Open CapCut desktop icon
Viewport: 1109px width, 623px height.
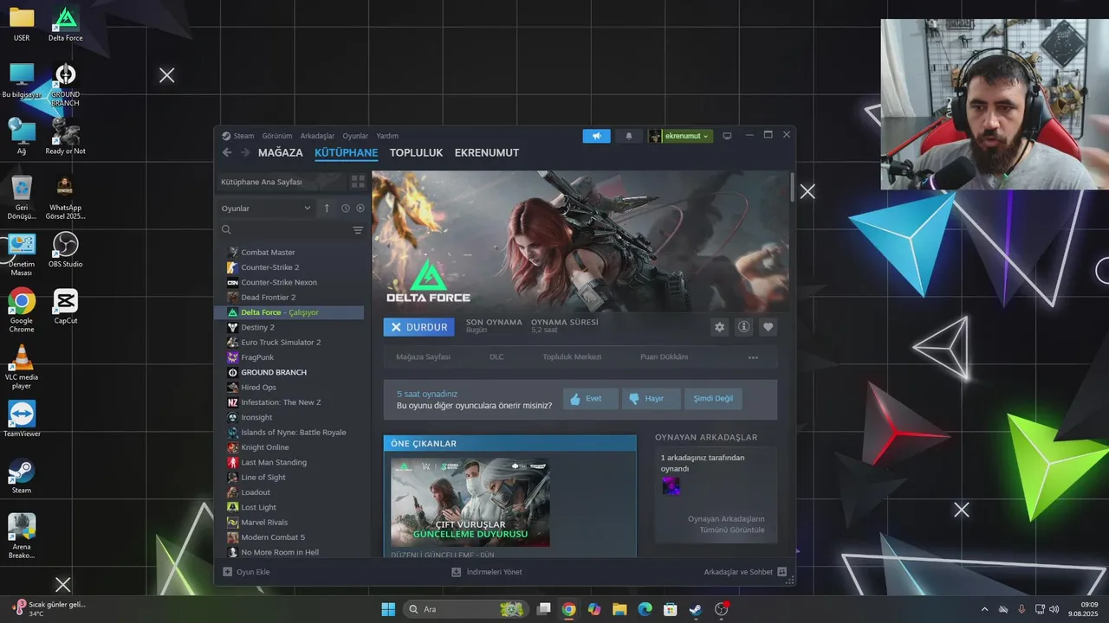[65, 306]
